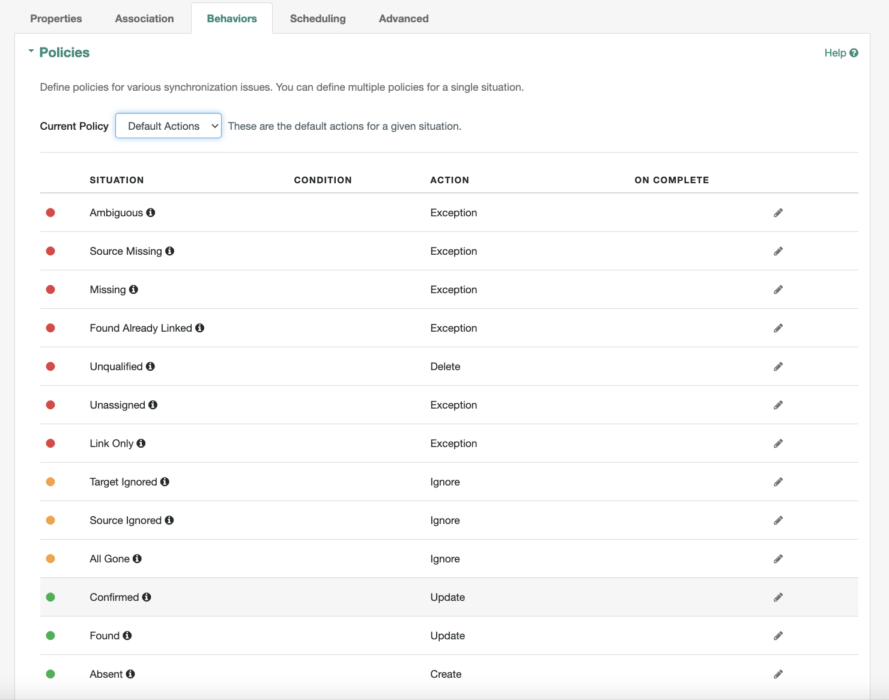Viewport: 889px width, 700px height.
Task: Show info for Target Ignored situation
Action: tap(165, 482)
